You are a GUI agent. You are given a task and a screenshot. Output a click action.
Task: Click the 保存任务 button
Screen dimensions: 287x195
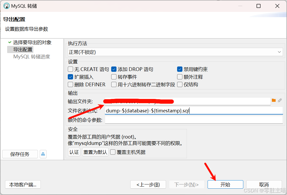[x=20, y=154]
